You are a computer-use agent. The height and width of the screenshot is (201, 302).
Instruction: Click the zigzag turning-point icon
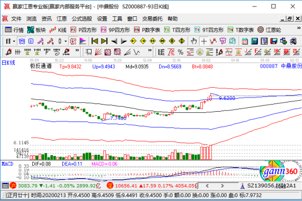click(213, 41)
